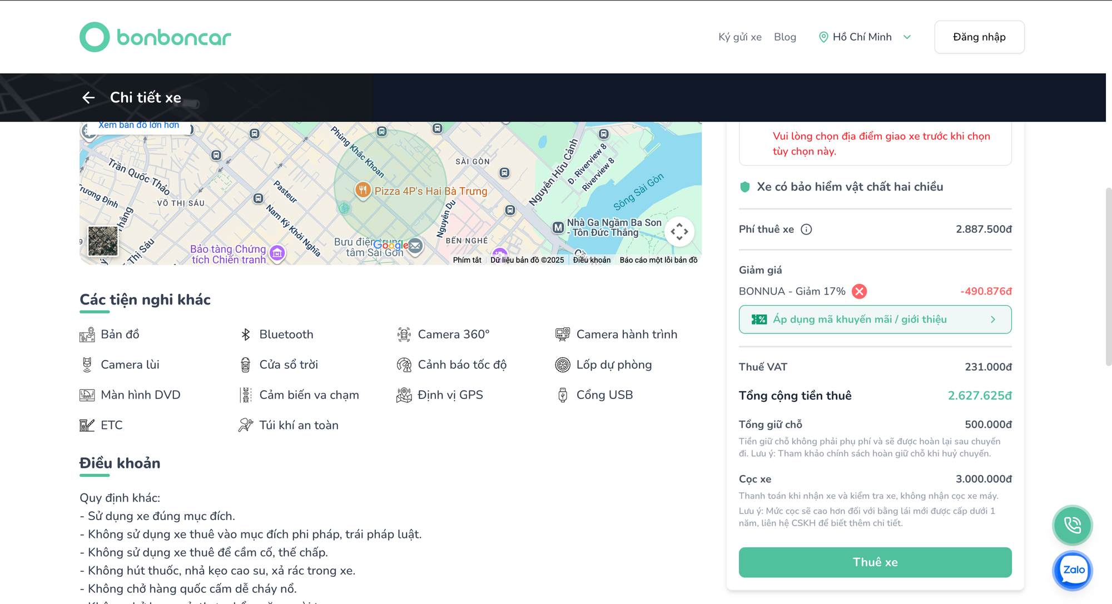Image resolution: width=1112 pixels, height=604 pixels.
Task: Click the back arrow beside Chi tiết xe
Action: (88, 98)
